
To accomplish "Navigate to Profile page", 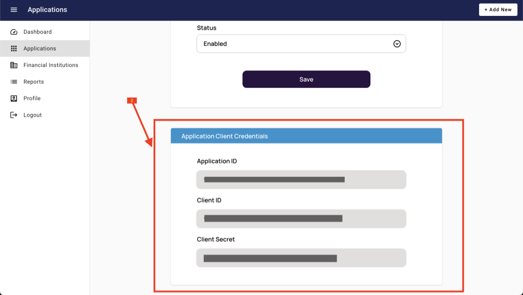I will click(x=32, y=98).
